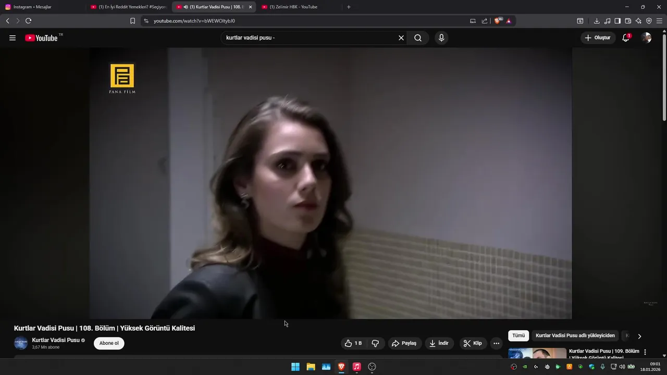Open tab search icon in toolbar

(x=580, y=21)
